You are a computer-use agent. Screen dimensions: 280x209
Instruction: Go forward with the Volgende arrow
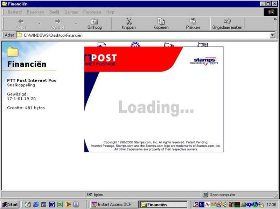[x=58, y=24]
